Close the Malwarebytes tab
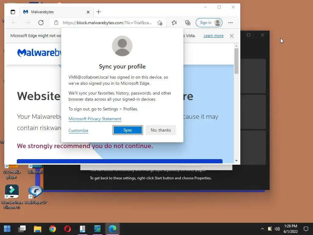Screen dimensions: 313x235 (x=88, y=12)
